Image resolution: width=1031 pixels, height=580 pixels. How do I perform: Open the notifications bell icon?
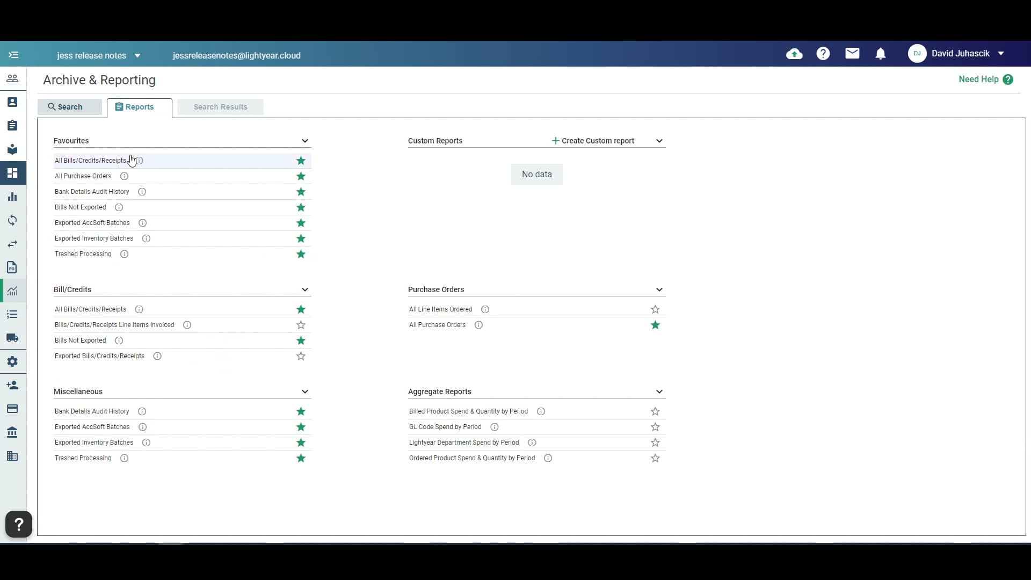881,53
